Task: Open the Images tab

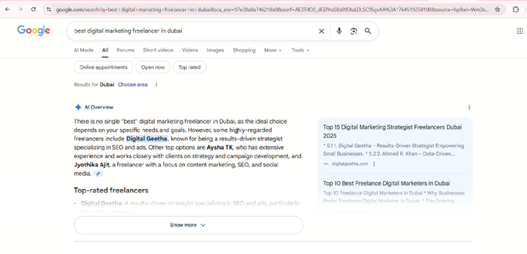Action: point(215,50)
